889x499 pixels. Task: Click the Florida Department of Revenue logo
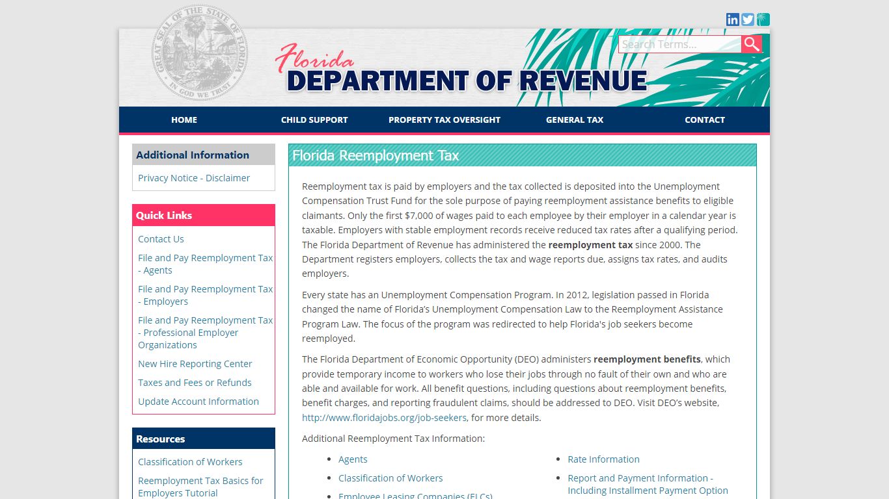[461, 69]
